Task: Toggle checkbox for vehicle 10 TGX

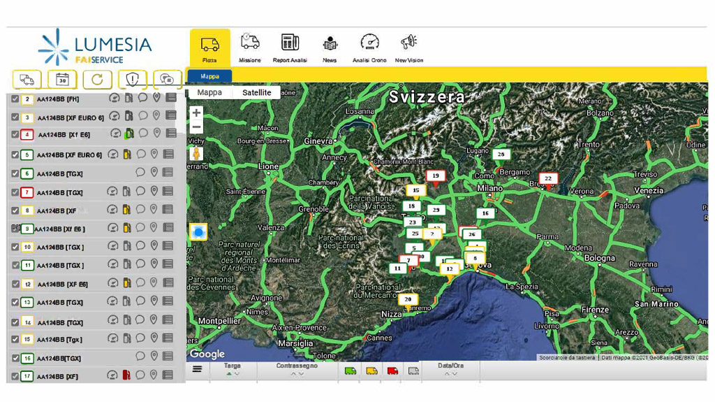Action: tap(15, 247)
